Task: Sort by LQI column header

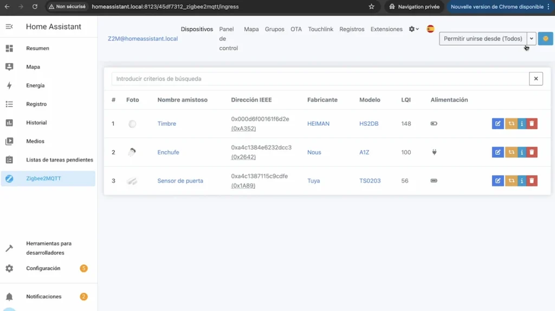Action: pos(405,100)
